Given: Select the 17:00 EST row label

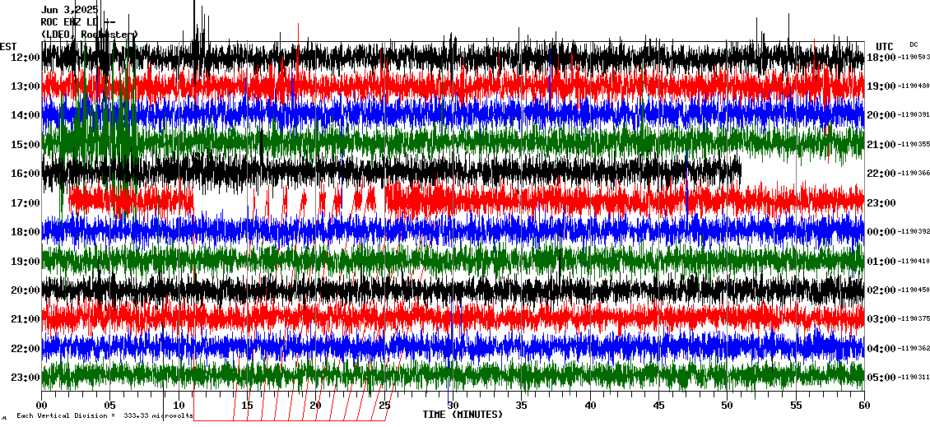Looking at the screenshot, I should (x=26, y=203).
